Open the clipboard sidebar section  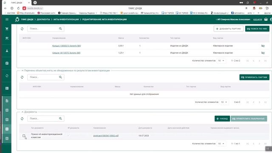(x=7, y=63)
